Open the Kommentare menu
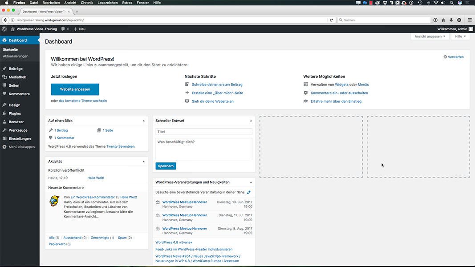 [x=20, y=94]
